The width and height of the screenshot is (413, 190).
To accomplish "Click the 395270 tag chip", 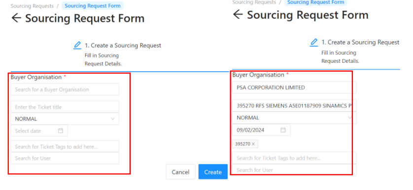I will pyautogui.click(x=245, y=144).
